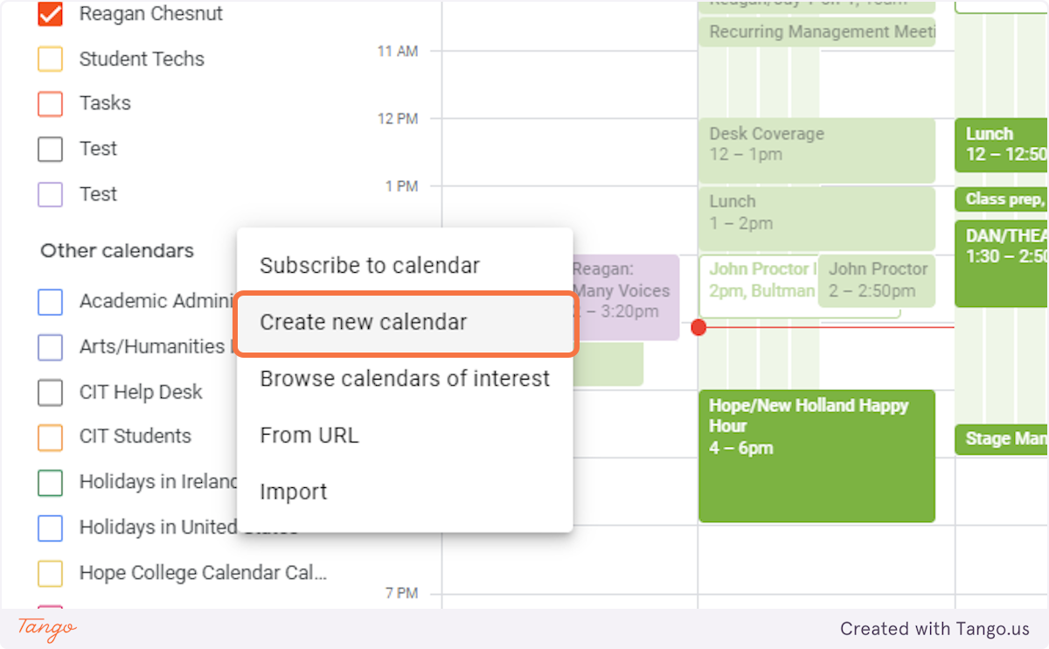Enable the CIT Students calendar checkbox
1049x649 pixels.
click(51, 436)
